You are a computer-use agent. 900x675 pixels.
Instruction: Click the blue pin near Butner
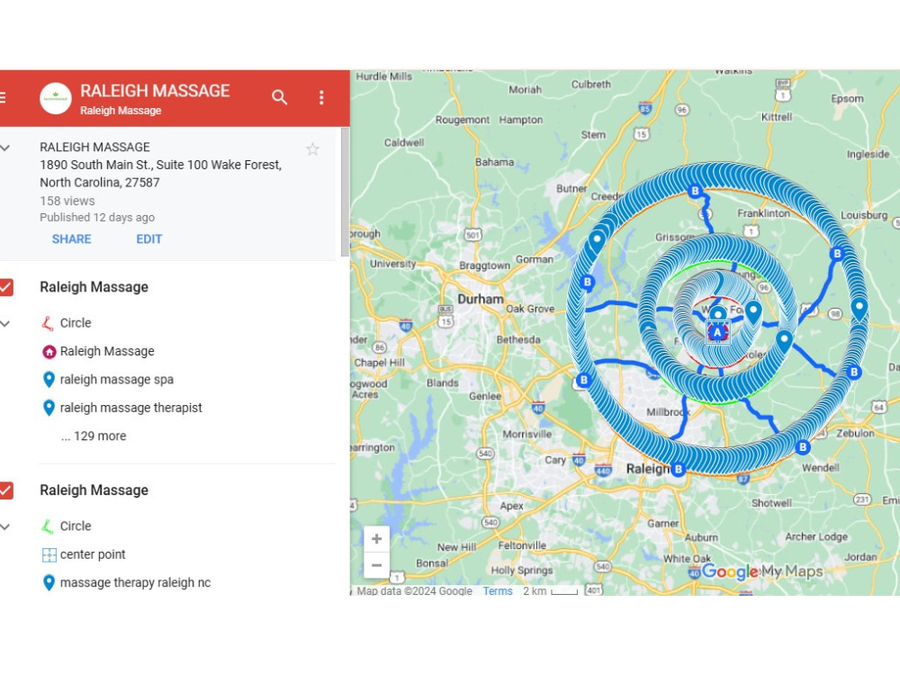click(597, 241)
